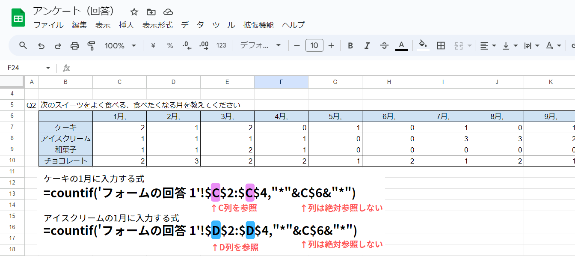This screenshot has width=575, height=256.
Task: Toggle bold formatting
Action: pyautogui.click(x=350, y=45)
